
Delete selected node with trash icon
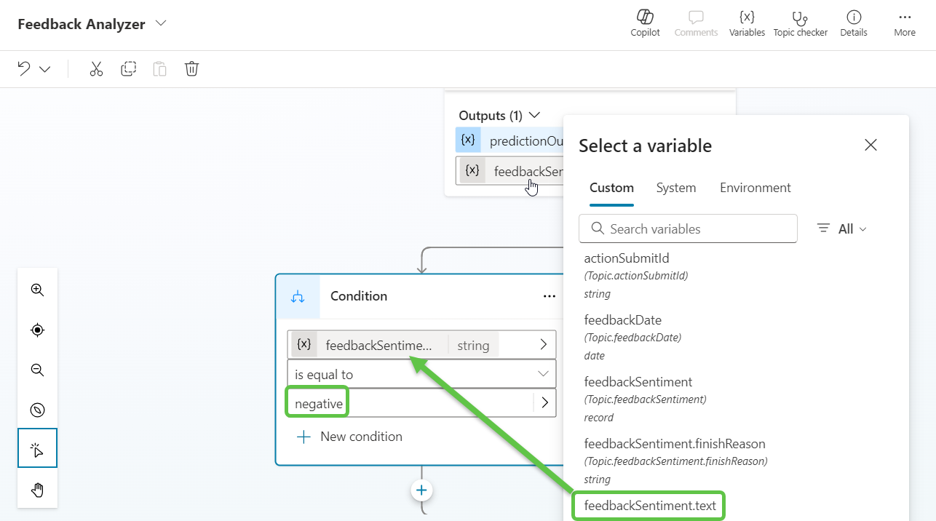point(191,69)
